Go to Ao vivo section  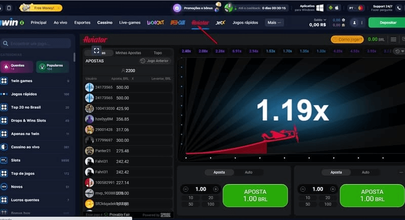(60, 22)
